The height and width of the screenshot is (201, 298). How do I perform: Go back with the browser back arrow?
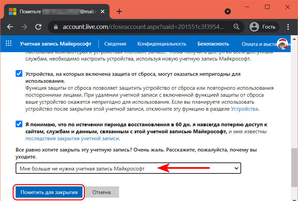coord(10,27)
